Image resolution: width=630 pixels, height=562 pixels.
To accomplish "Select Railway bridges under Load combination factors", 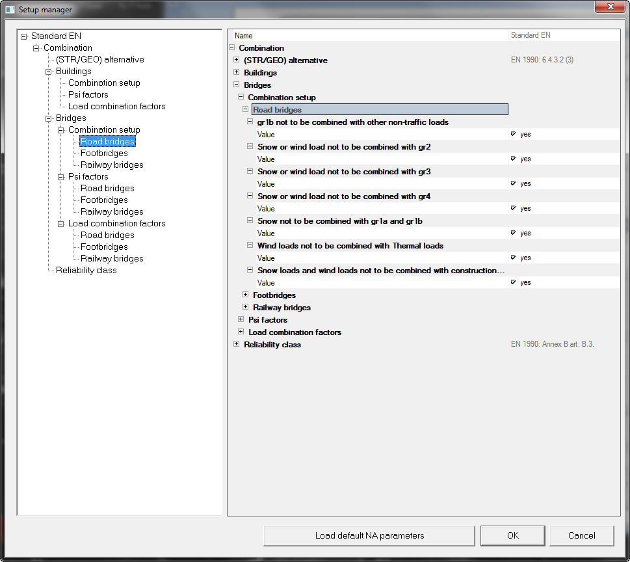I will point(112,258).
